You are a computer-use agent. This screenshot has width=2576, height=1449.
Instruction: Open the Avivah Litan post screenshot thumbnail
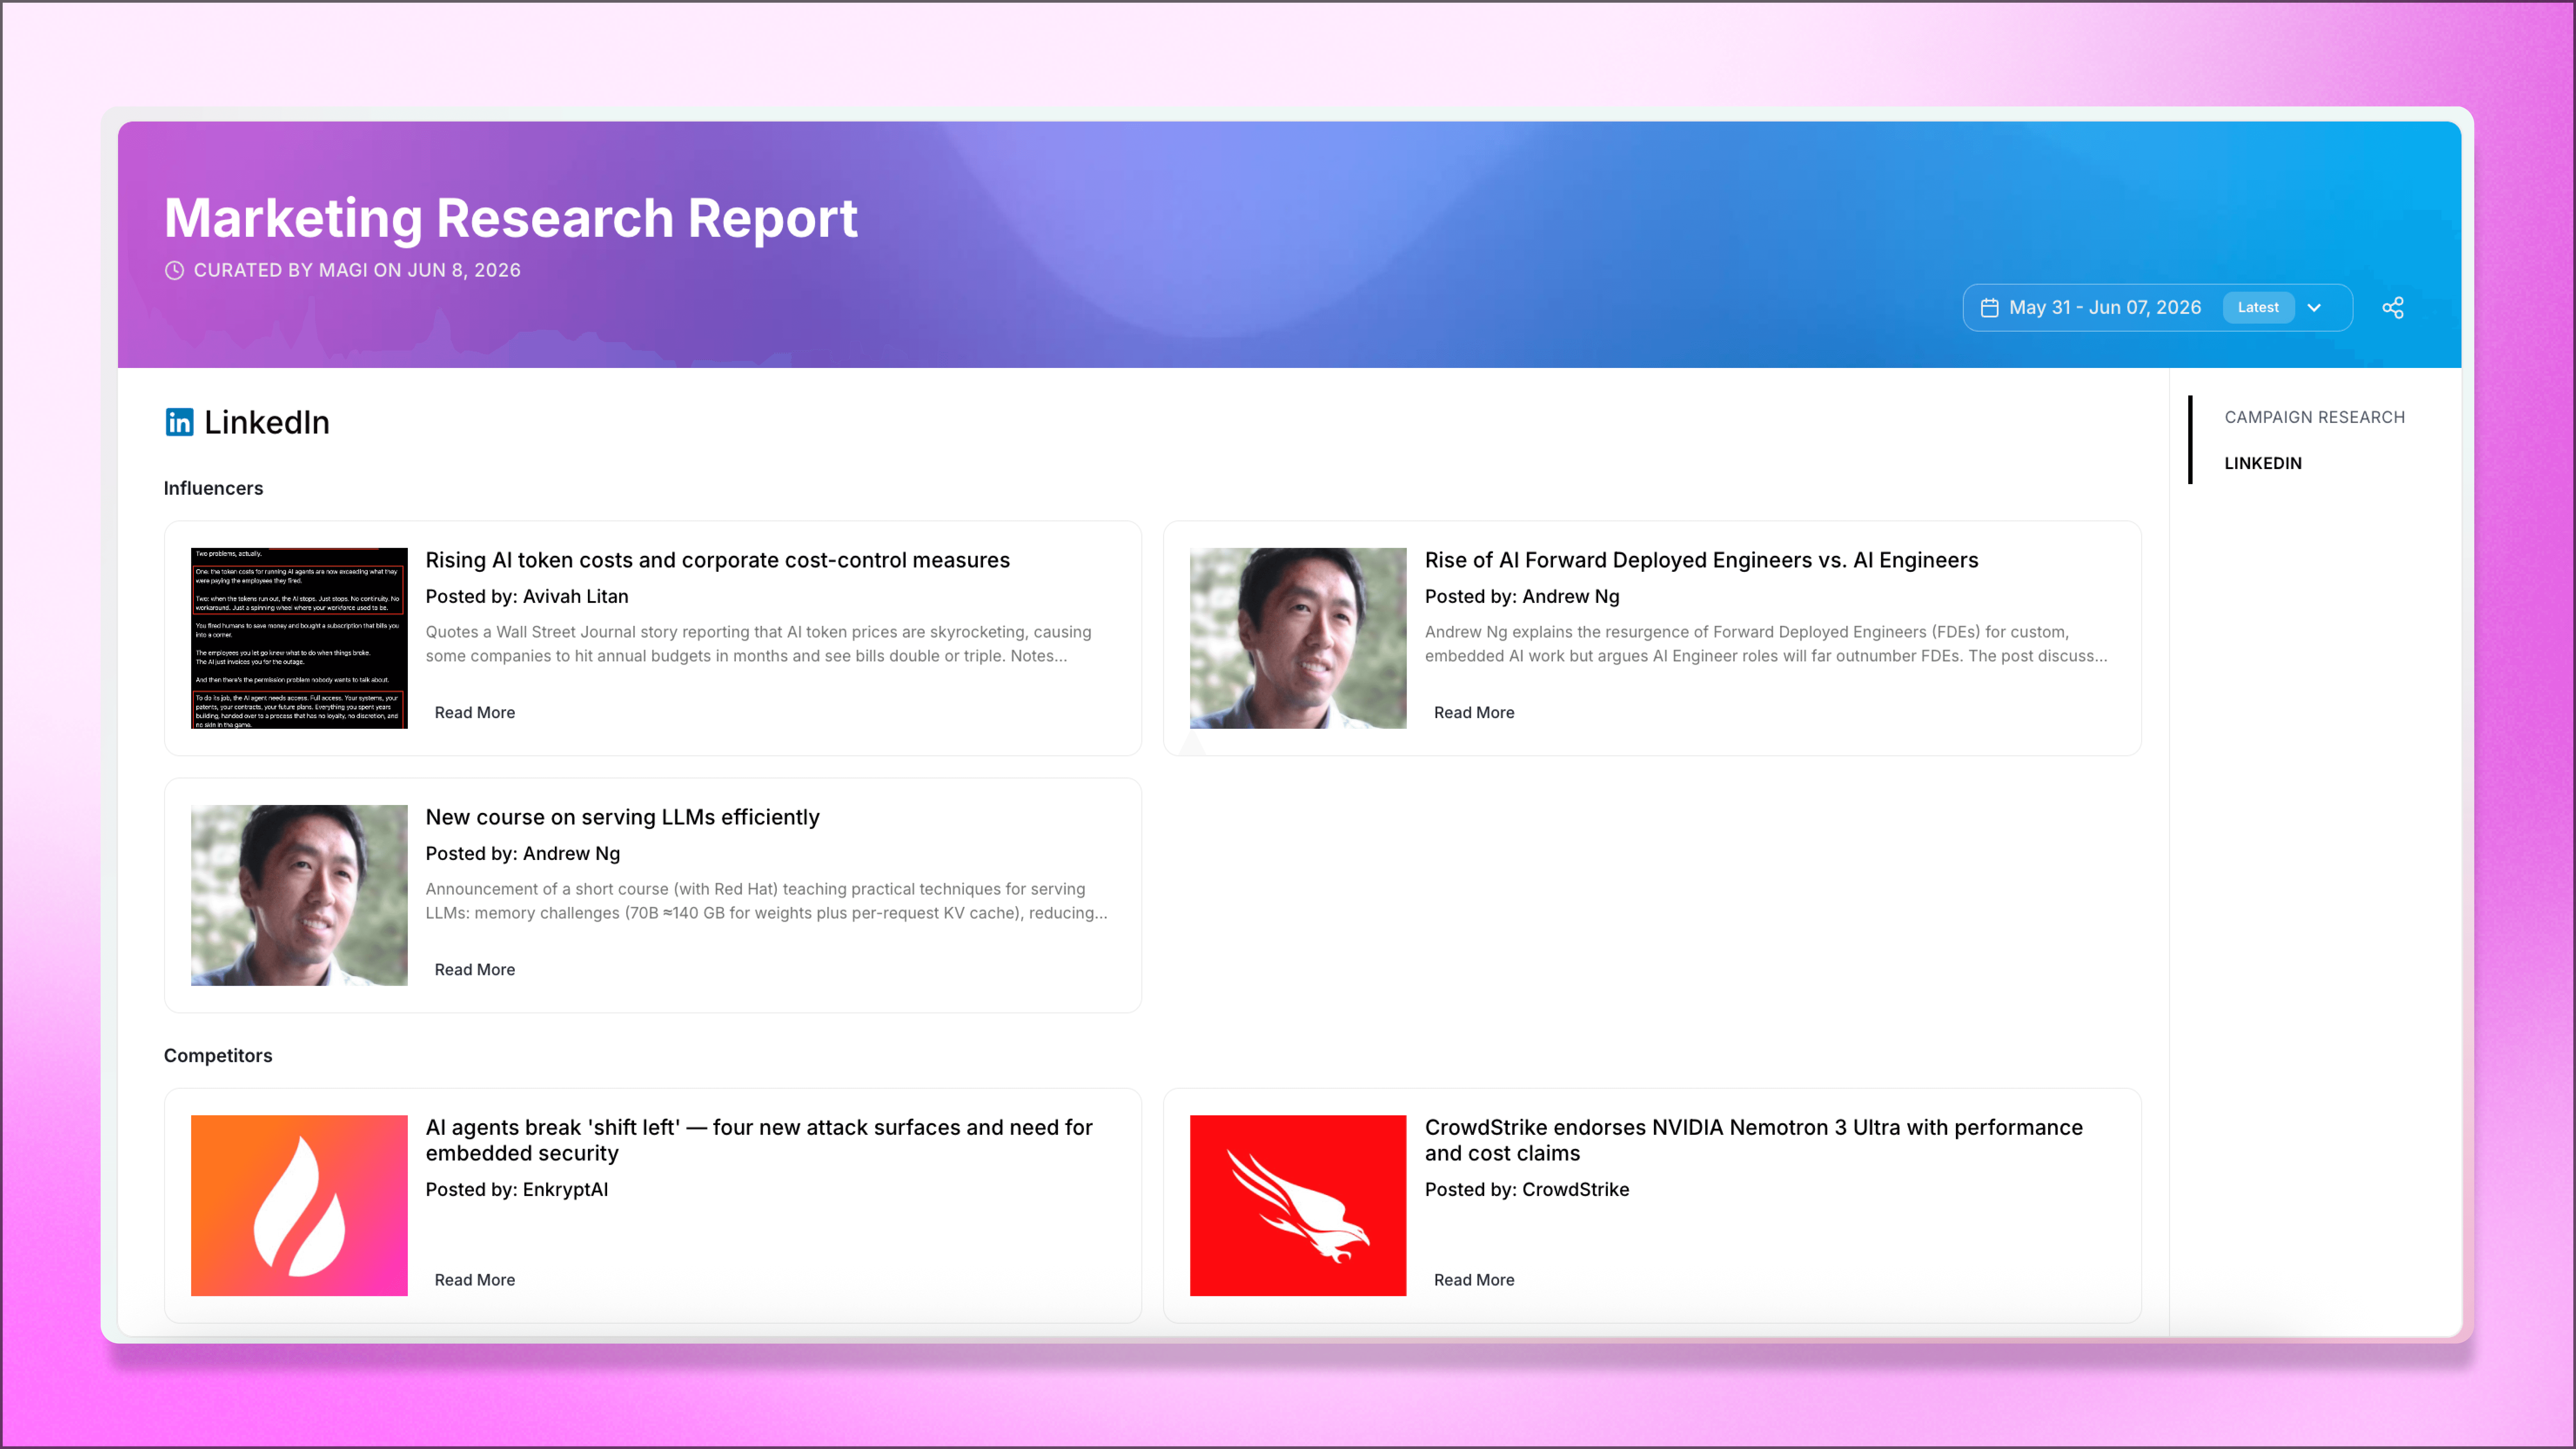coord(299,638)
